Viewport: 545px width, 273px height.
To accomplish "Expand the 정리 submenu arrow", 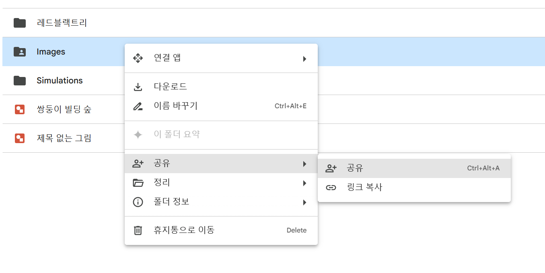I will (x=305, y=183).
